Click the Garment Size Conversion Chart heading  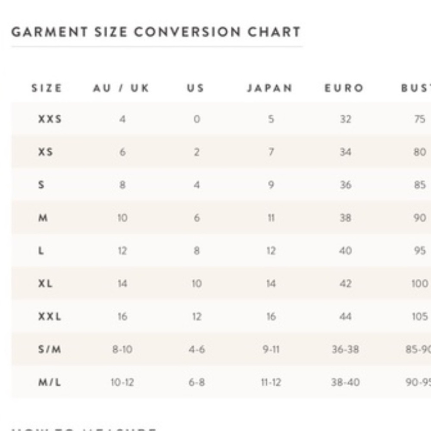[x=156, y=32]
